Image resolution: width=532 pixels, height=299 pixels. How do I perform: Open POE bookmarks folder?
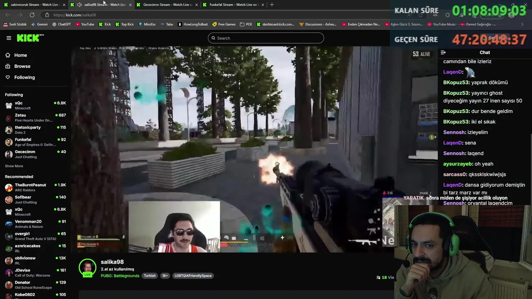(x=246, y=25)
